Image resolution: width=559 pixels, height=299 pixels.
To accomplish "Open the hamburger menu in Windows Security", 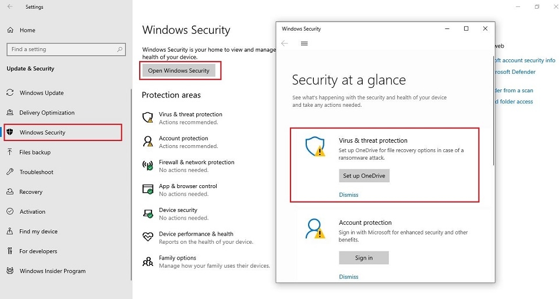I will tap(304, 44).
